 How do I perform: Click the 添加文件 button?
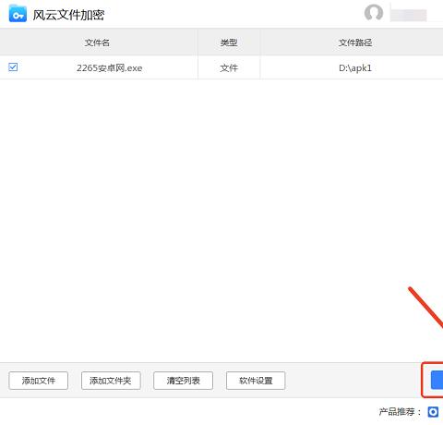(x=39, y=381)
